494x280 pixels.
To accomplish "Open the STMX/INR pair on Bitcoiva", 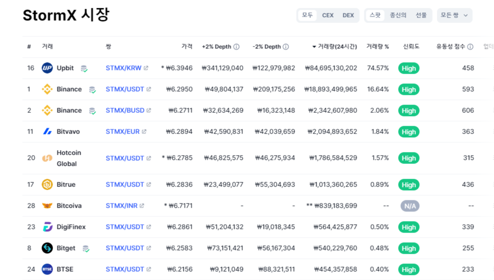I will 122,206.
